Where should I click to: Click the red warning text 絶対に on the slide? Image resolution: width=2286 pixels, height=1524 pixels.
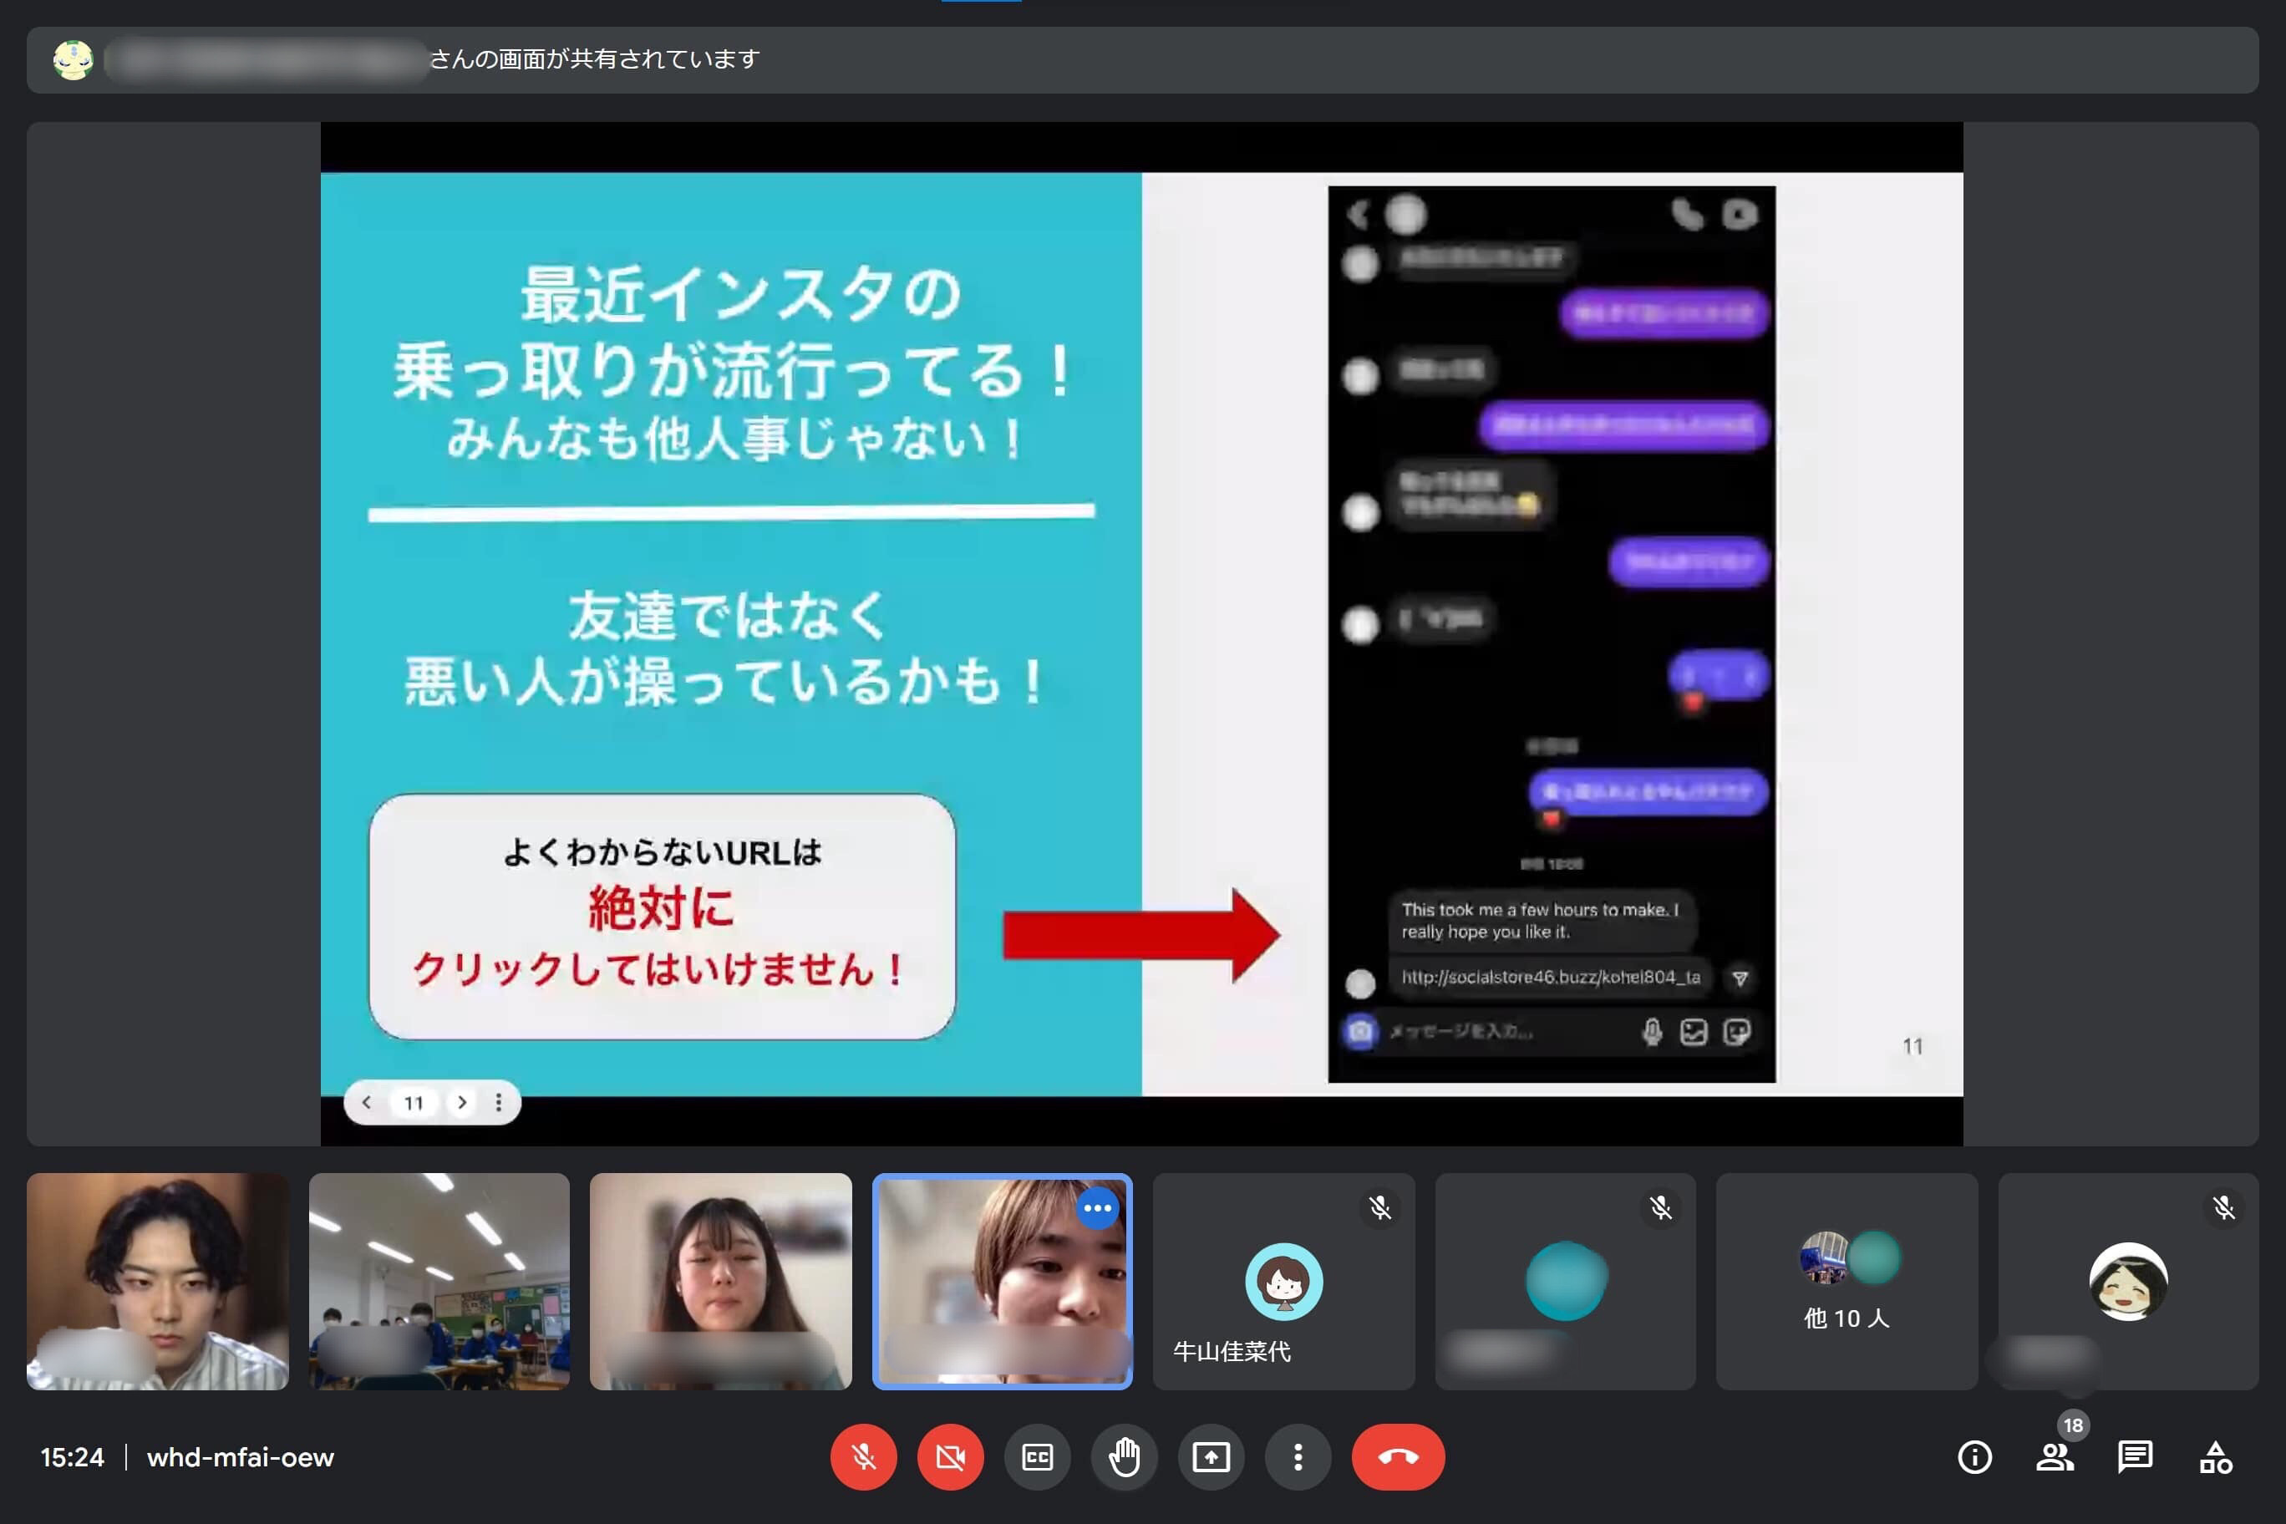[661, 909]
